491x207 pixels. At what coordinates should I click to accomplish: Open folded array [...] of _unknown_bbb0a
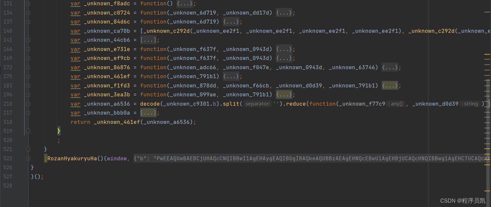point(148,113)
